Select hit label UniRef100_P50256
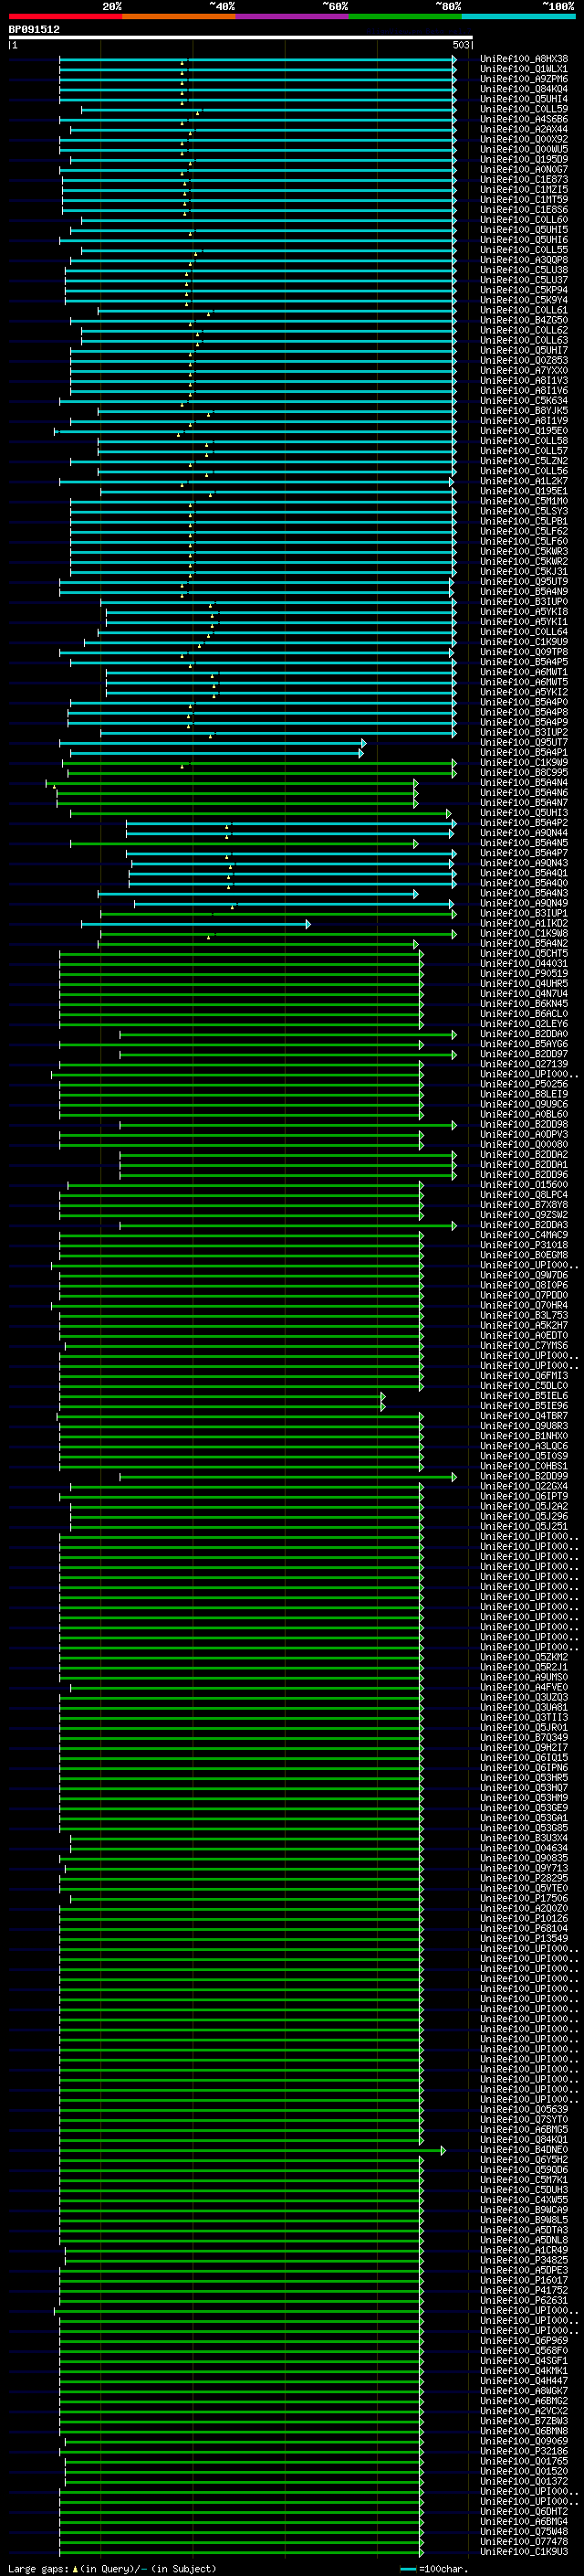Image resolution: width=584 pixels, height=2576 pixels. click(524, 1085)
